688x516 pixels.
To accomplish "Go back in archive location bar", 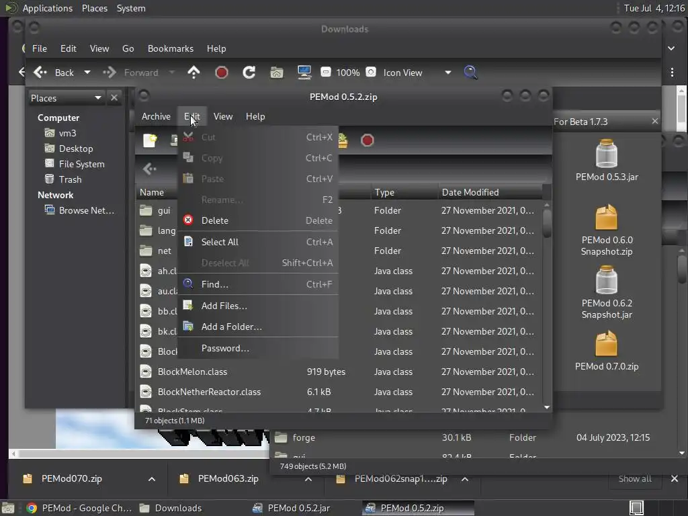I will click(150, 169).
